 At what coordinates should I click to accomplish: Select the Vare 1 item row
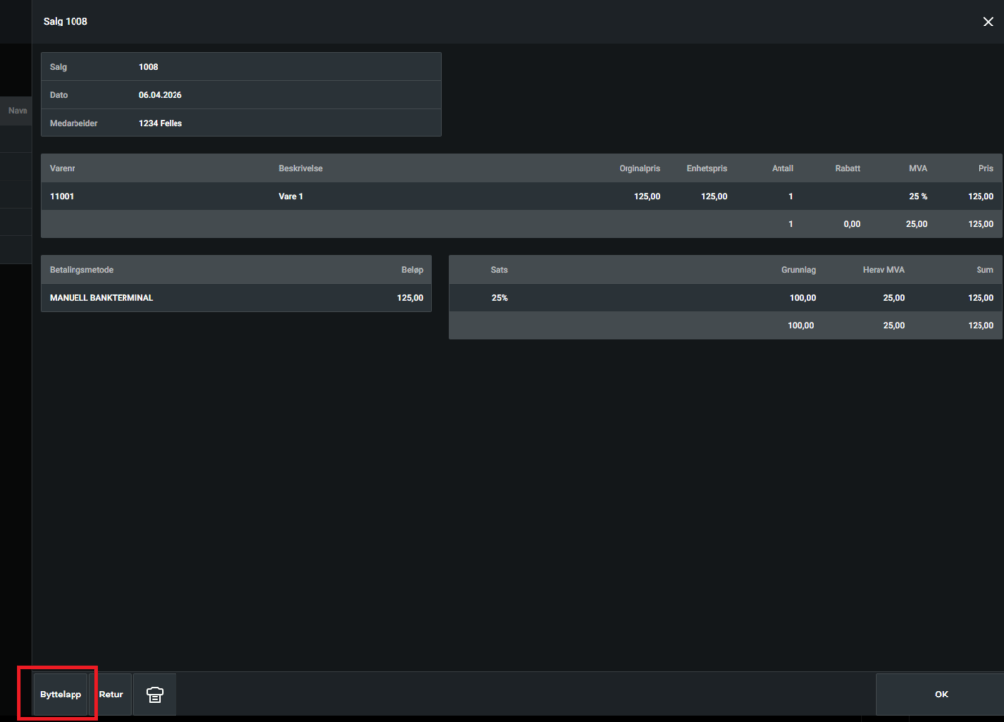click(x=522, y=196)
